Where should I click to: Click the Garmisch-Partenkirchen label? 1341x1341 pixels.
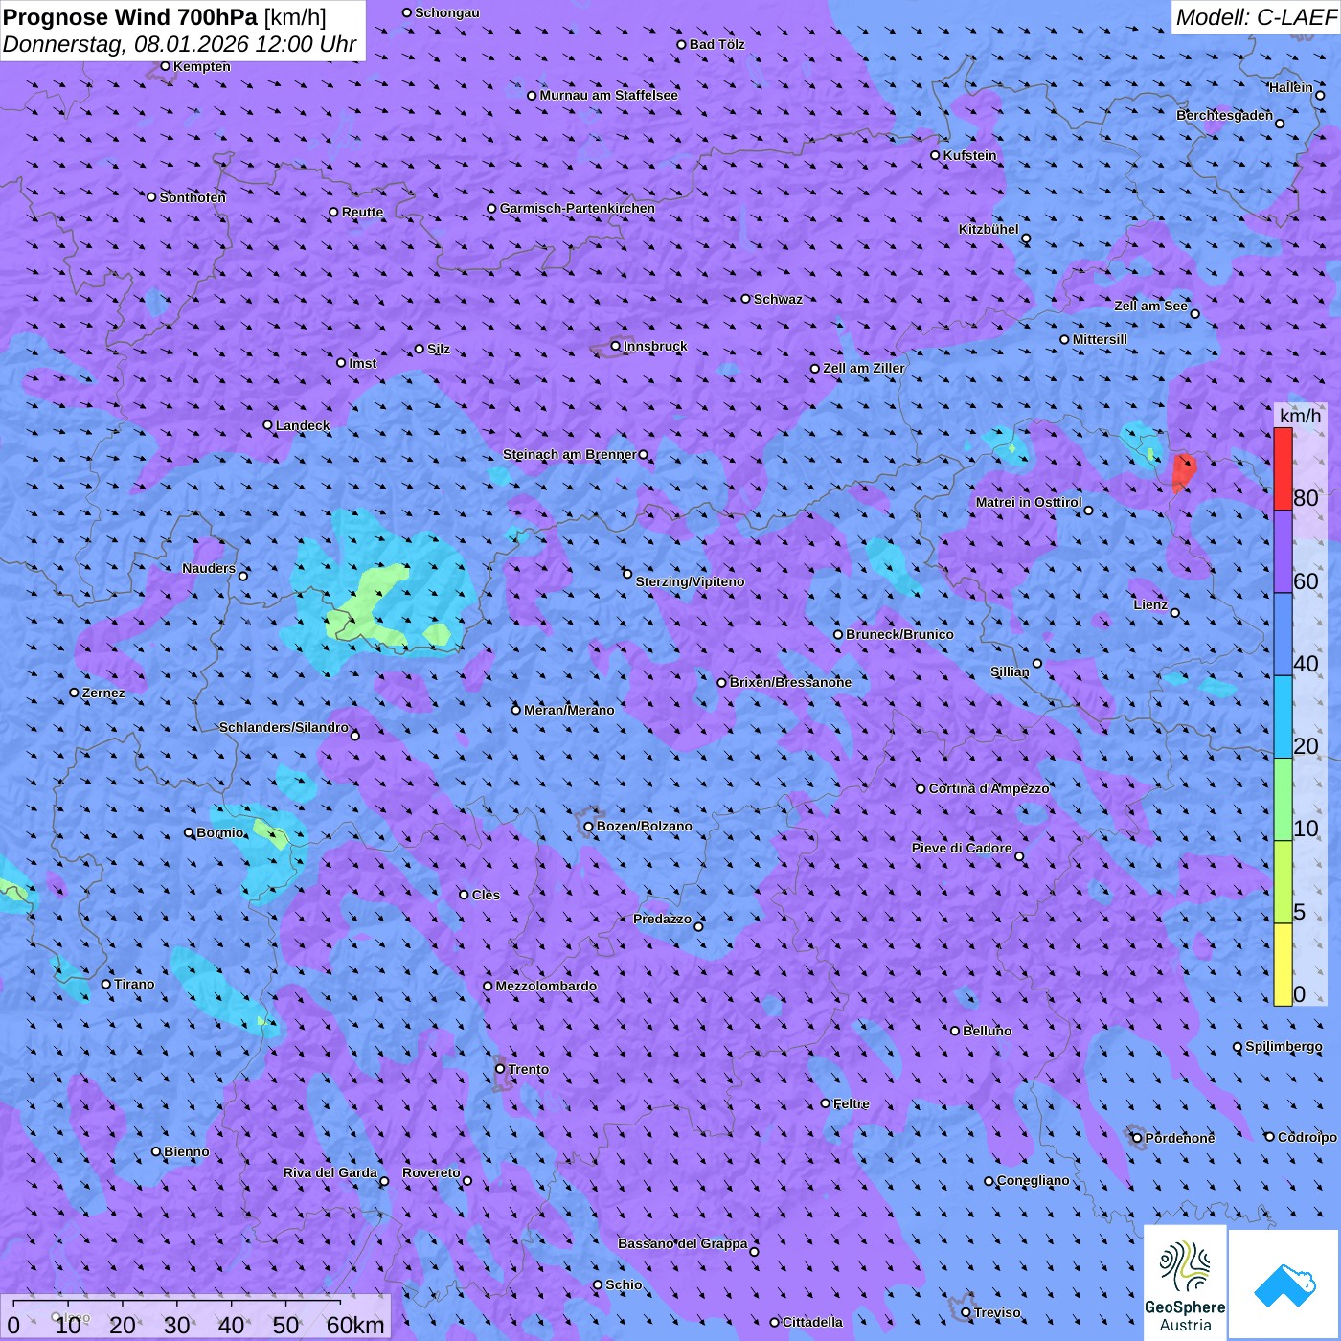tap(578, 208)
